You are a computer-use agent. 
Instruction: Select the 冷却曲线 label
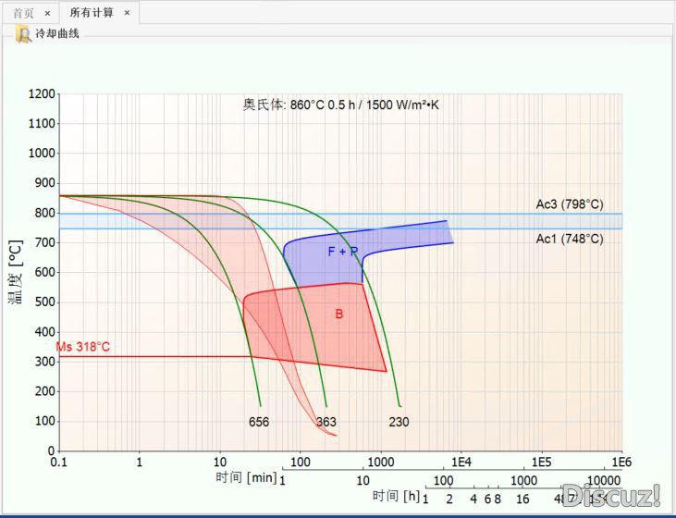coord(57,33)
